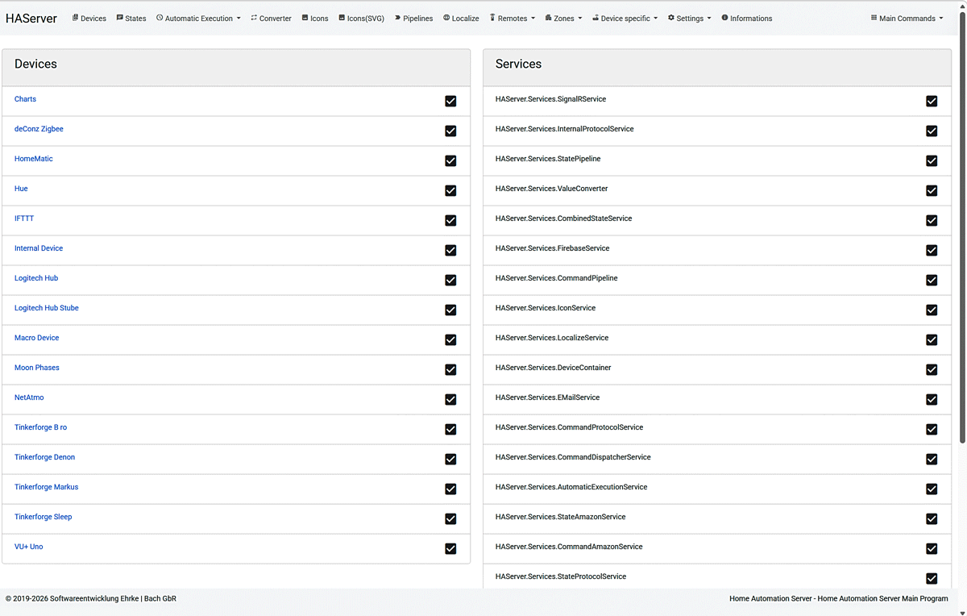This screenshot has width=967, height=616.
Task: Click the Icons image icon
Action: (x=305, y=18)
